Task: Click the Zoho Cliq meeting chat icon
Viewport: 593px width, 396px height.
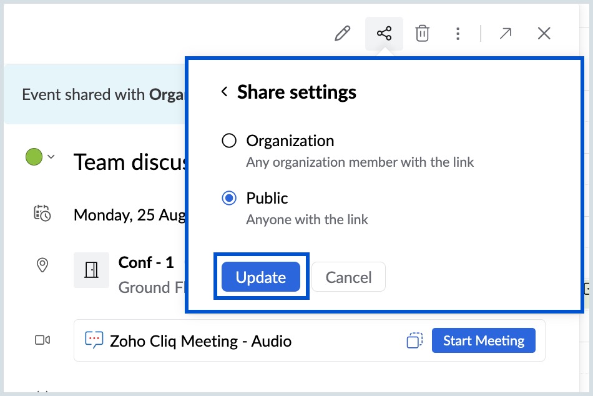Action: pyautogui.click(x=94, y=340)
